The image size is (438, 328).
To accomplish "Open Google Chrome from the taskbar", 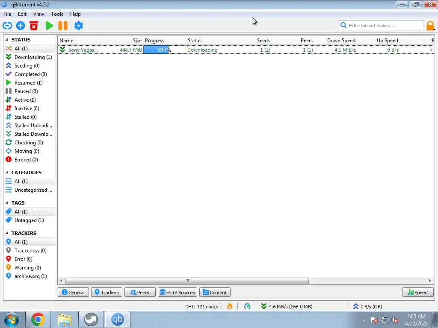I will (x=38, y=319).
